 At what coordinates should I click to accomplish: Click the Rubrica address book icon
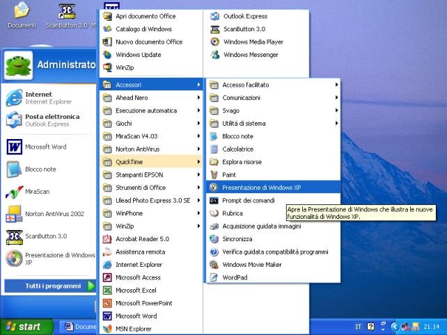pos(214,213)
